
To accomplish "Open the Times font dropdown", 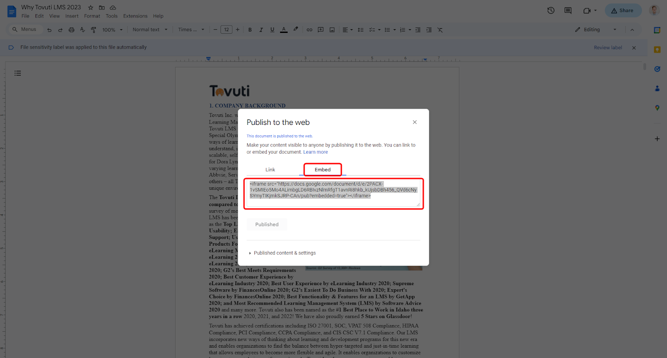I will click(191, 30).
